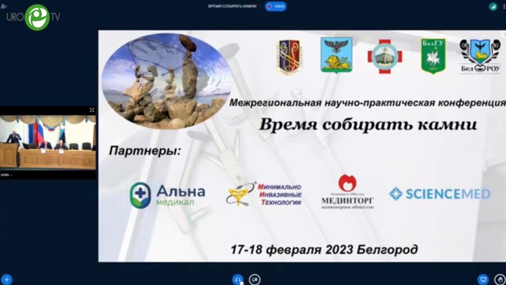The width and height of the screenshot is (506, 285).
Task: Click the ScienceMed partner logo
Action: [x=440, y=194]
